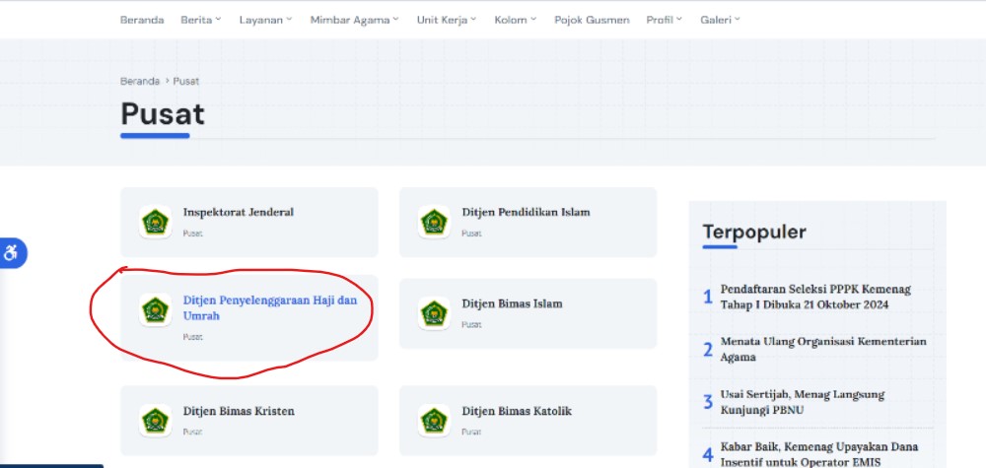Click Pusat label under Ditjen Bimas Kristen

[192, 432]
